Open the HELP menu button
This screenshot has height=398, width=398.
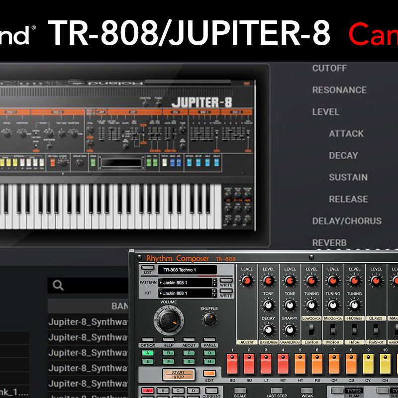click(x=168, y=340)
